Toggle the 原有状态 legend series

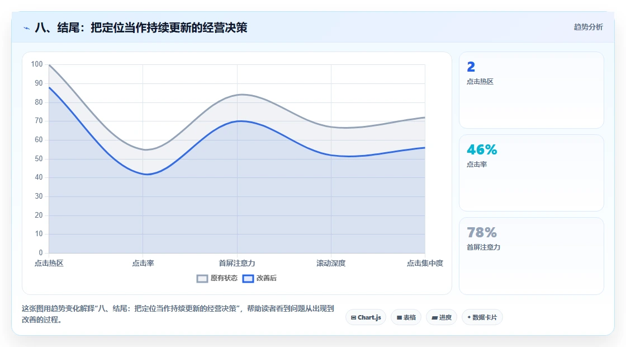coord(217,278)
